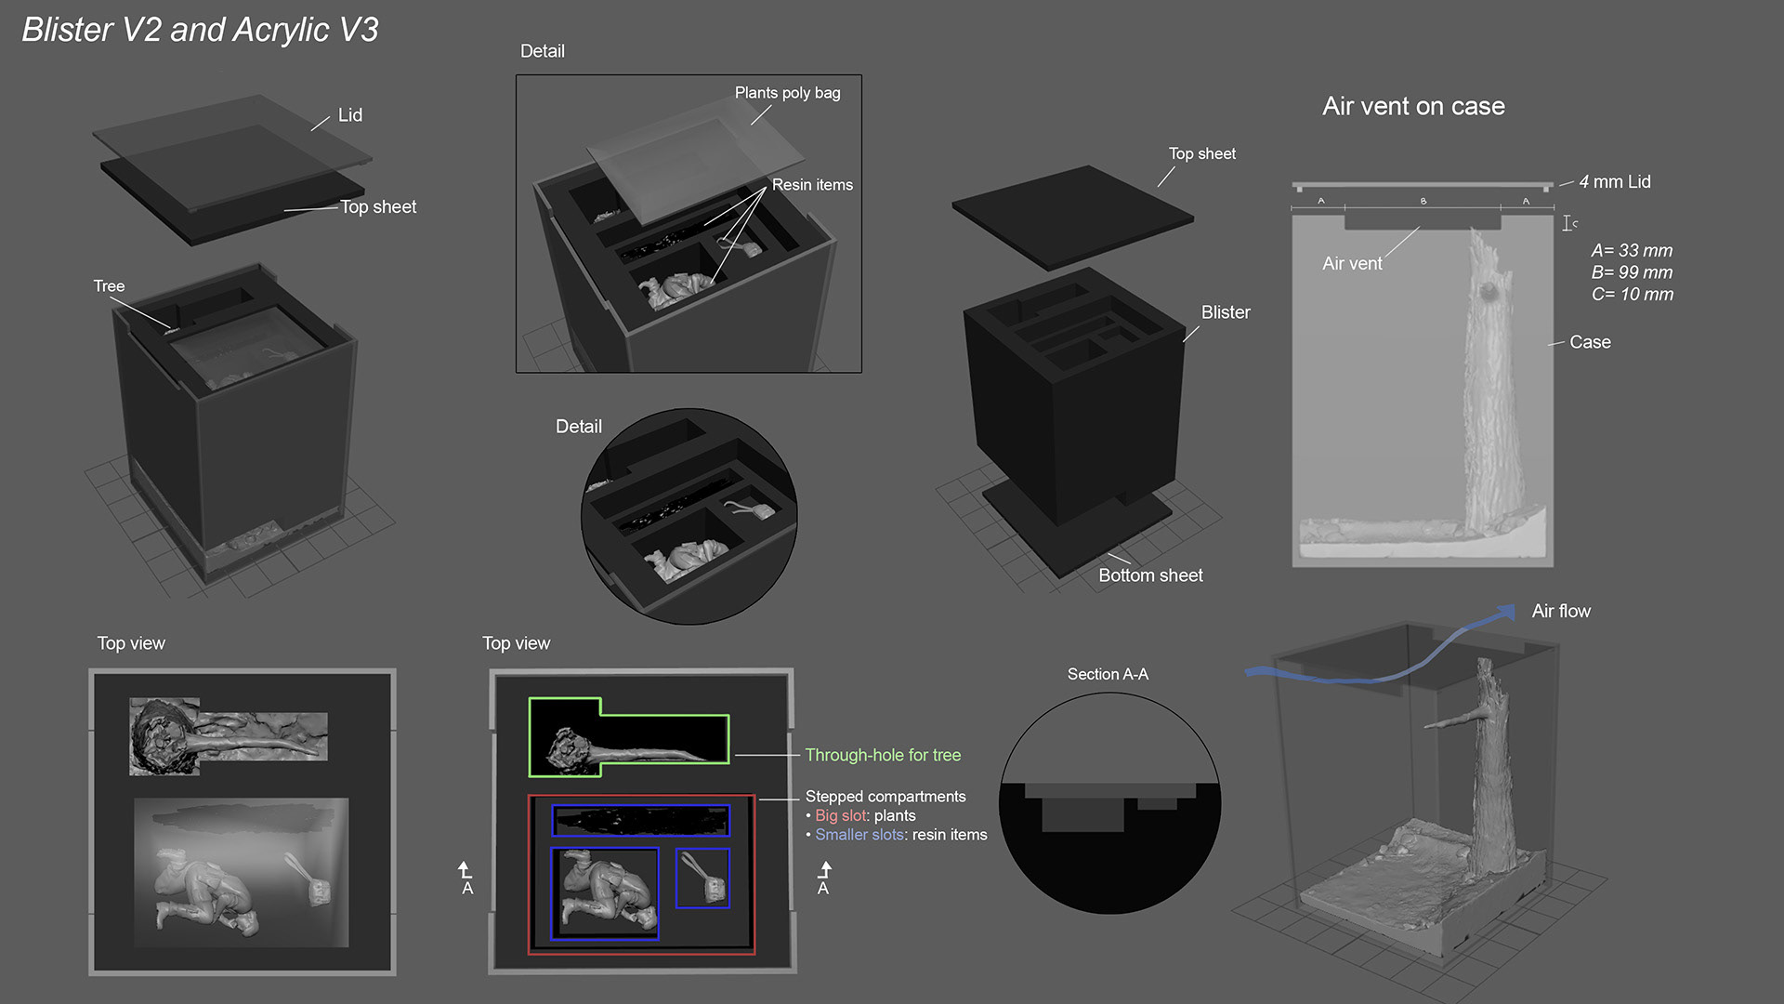Click the 'Air vent on case' heading
This screenshot has height=1004, width=1784.
tap(1413, 106)
